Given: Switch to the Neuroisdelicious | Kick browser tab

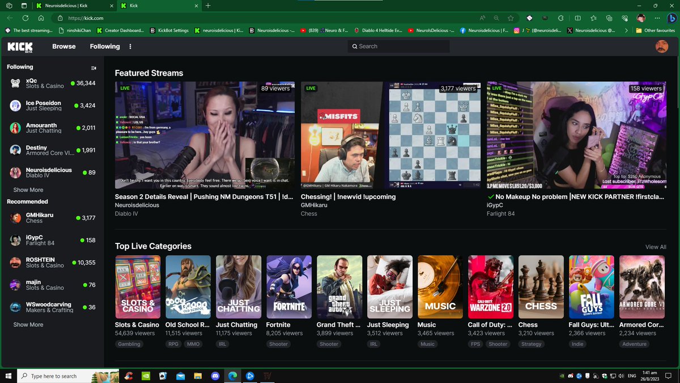Looking at the screenshot, I should point(74,6).
